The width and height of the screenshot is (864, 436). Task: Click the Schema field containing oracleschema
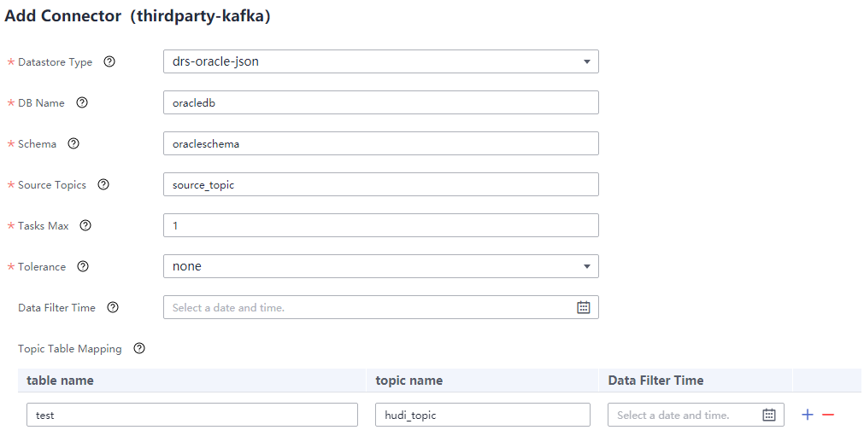380,143
